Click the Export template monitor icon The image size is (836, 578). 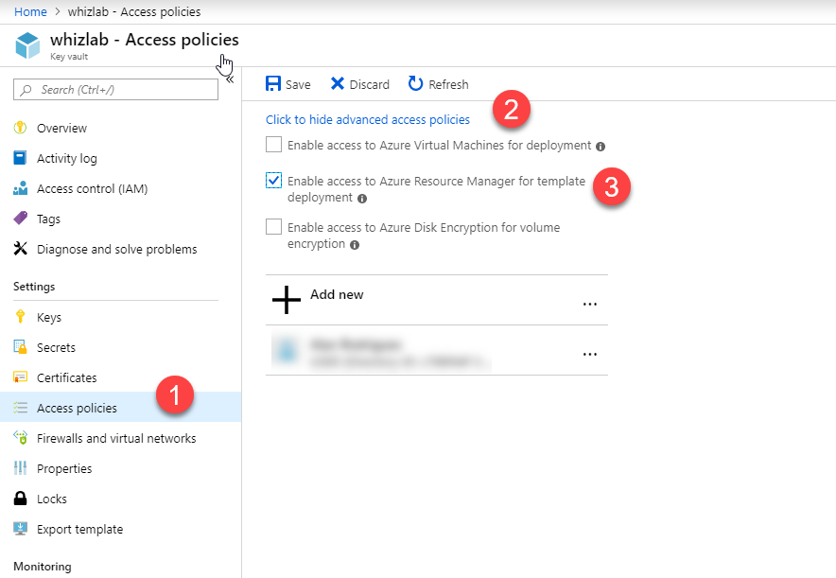tap(20, 529)
